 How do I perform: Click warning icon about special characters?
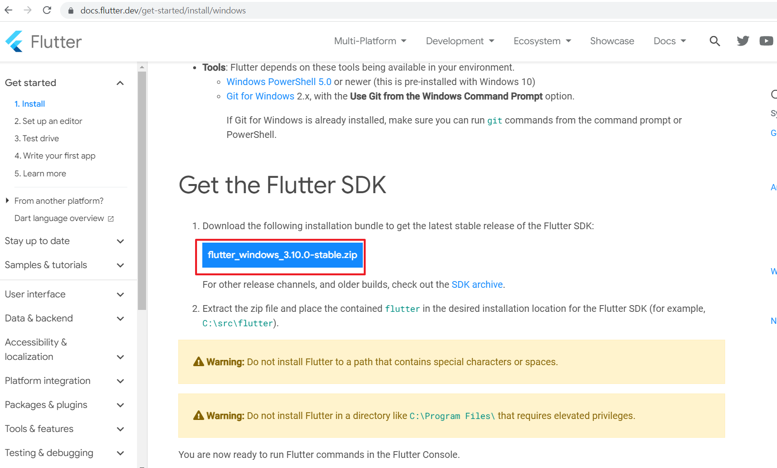[198, 362]
